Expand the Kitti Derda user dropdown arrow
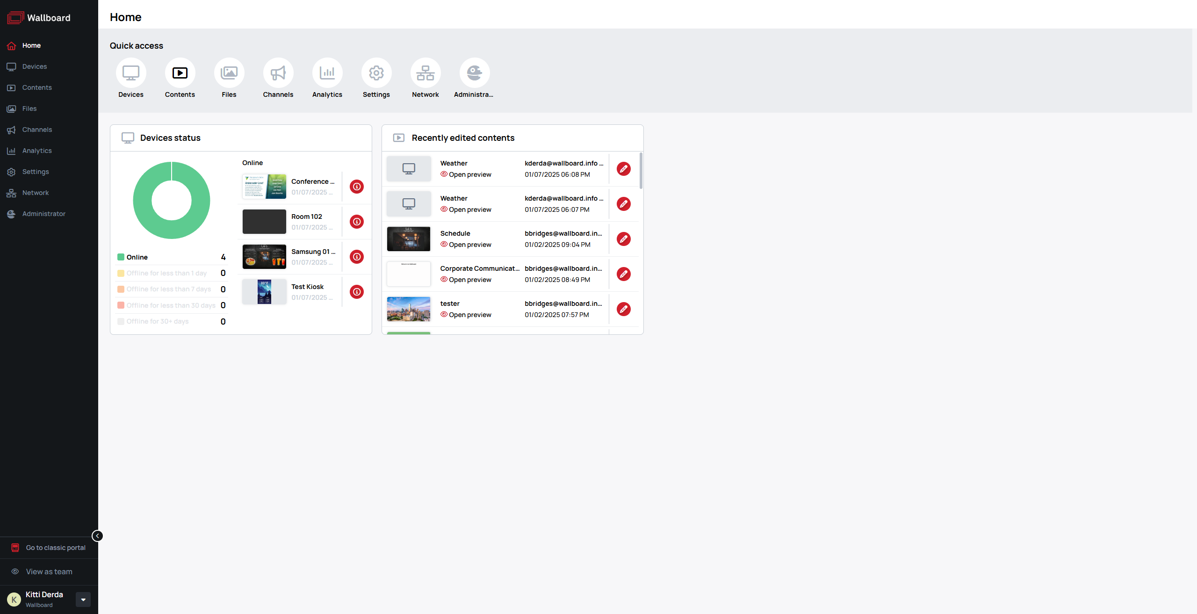 point(83,599)
